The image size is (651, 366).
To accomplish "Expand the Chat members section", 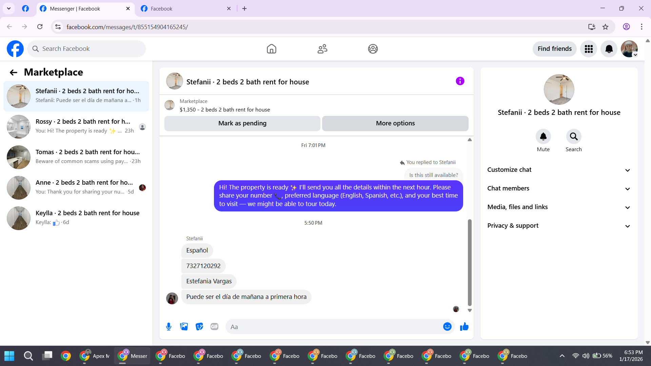I will pos(559,188).
